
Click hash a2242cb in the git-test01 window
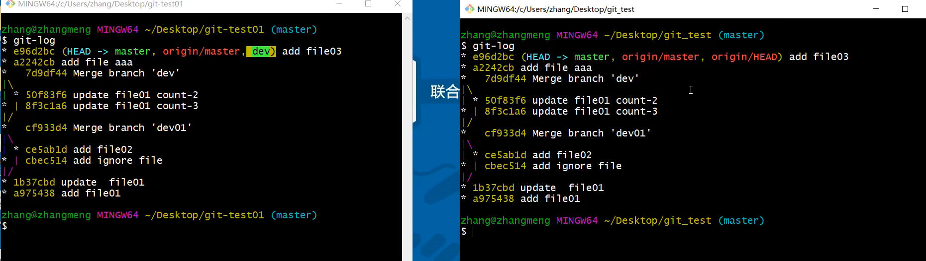(x=34, y=62)
